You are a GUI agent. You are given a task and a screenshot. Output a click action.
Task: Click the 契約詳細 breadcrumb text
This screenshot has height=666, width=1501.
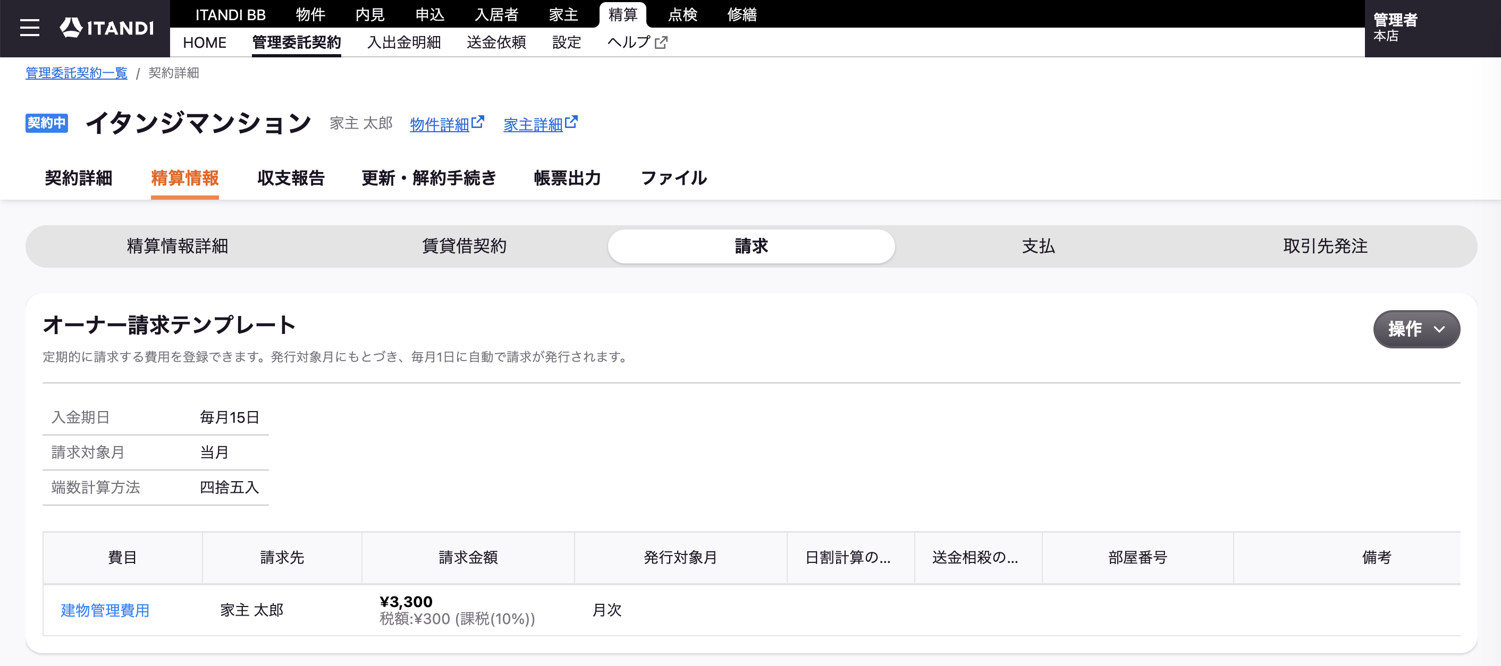pyautogui.click(x=174, y=73)
